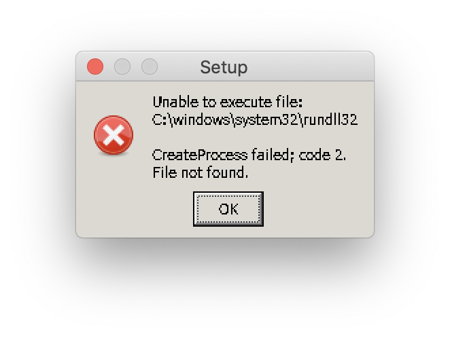The width and height of the screenshot is (450, 338).
Task: Click the "CreateProcess failed; code 2." line
Action: click(x=249, y=155)
